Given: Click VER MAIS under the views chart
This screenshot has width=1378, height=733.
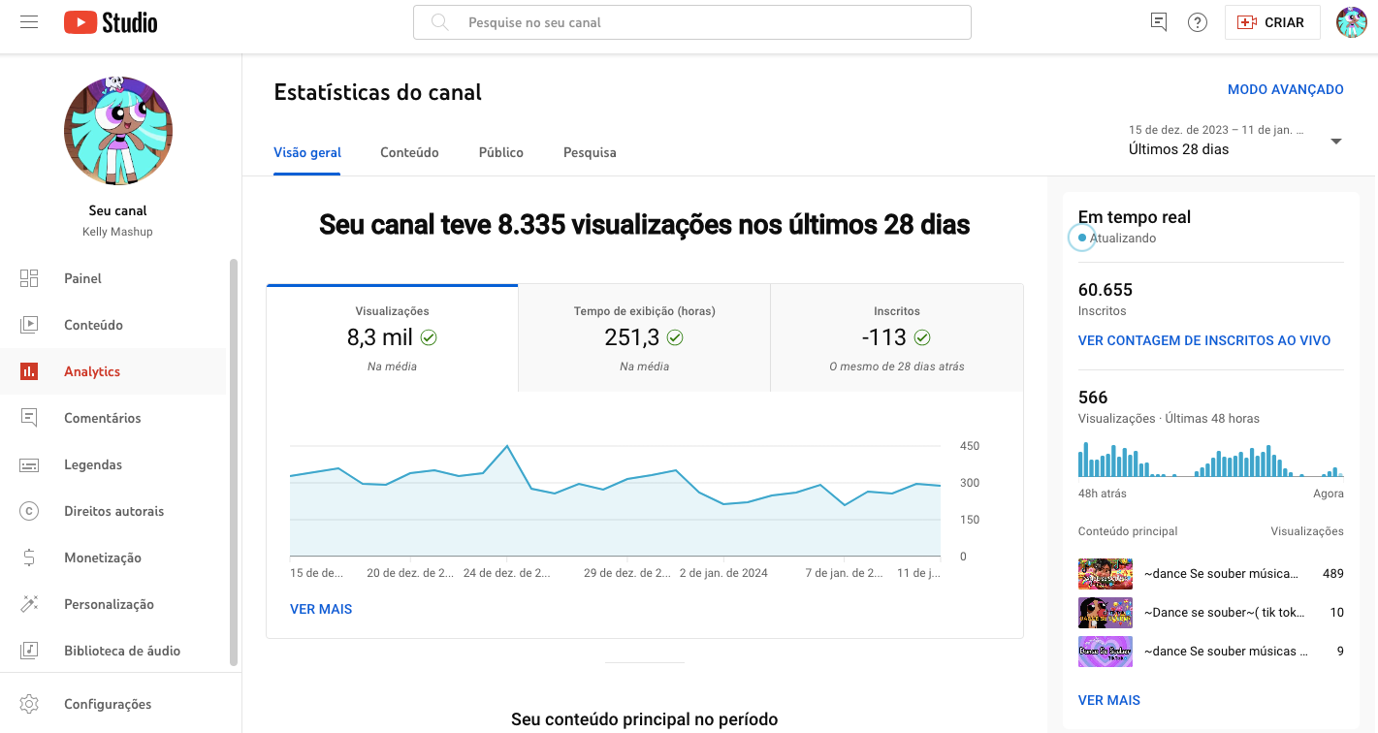Looking at the screenshot, I should pyautogui.click(x=321, y=609).
